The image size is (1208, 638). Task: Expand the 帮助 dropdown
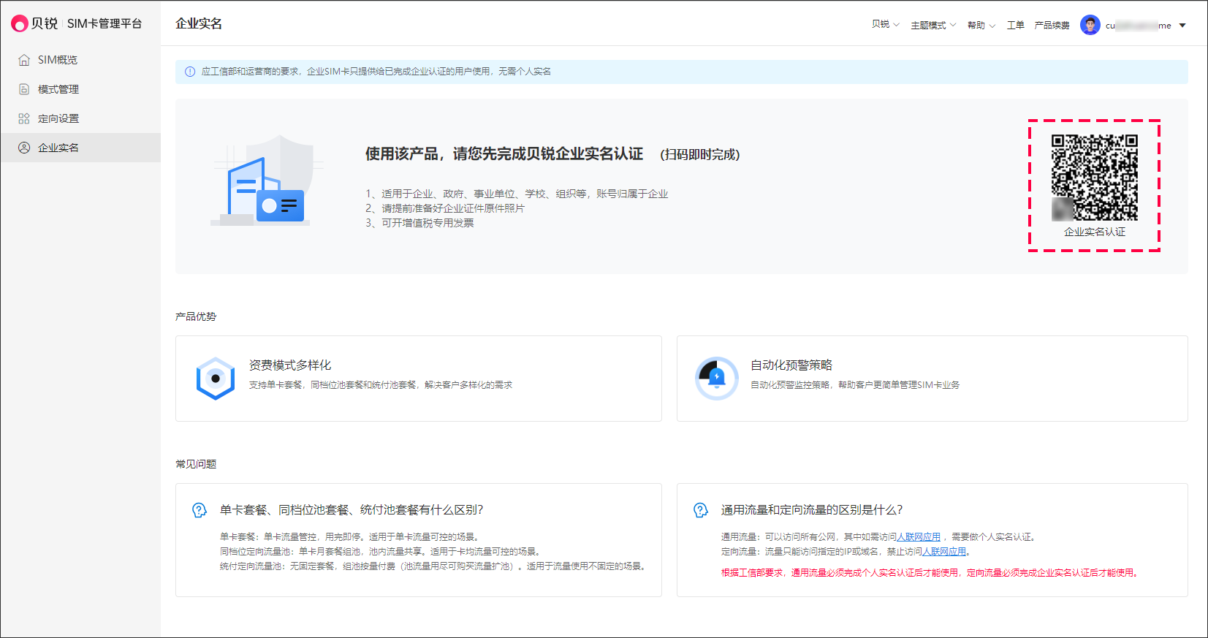click(981, 26)
